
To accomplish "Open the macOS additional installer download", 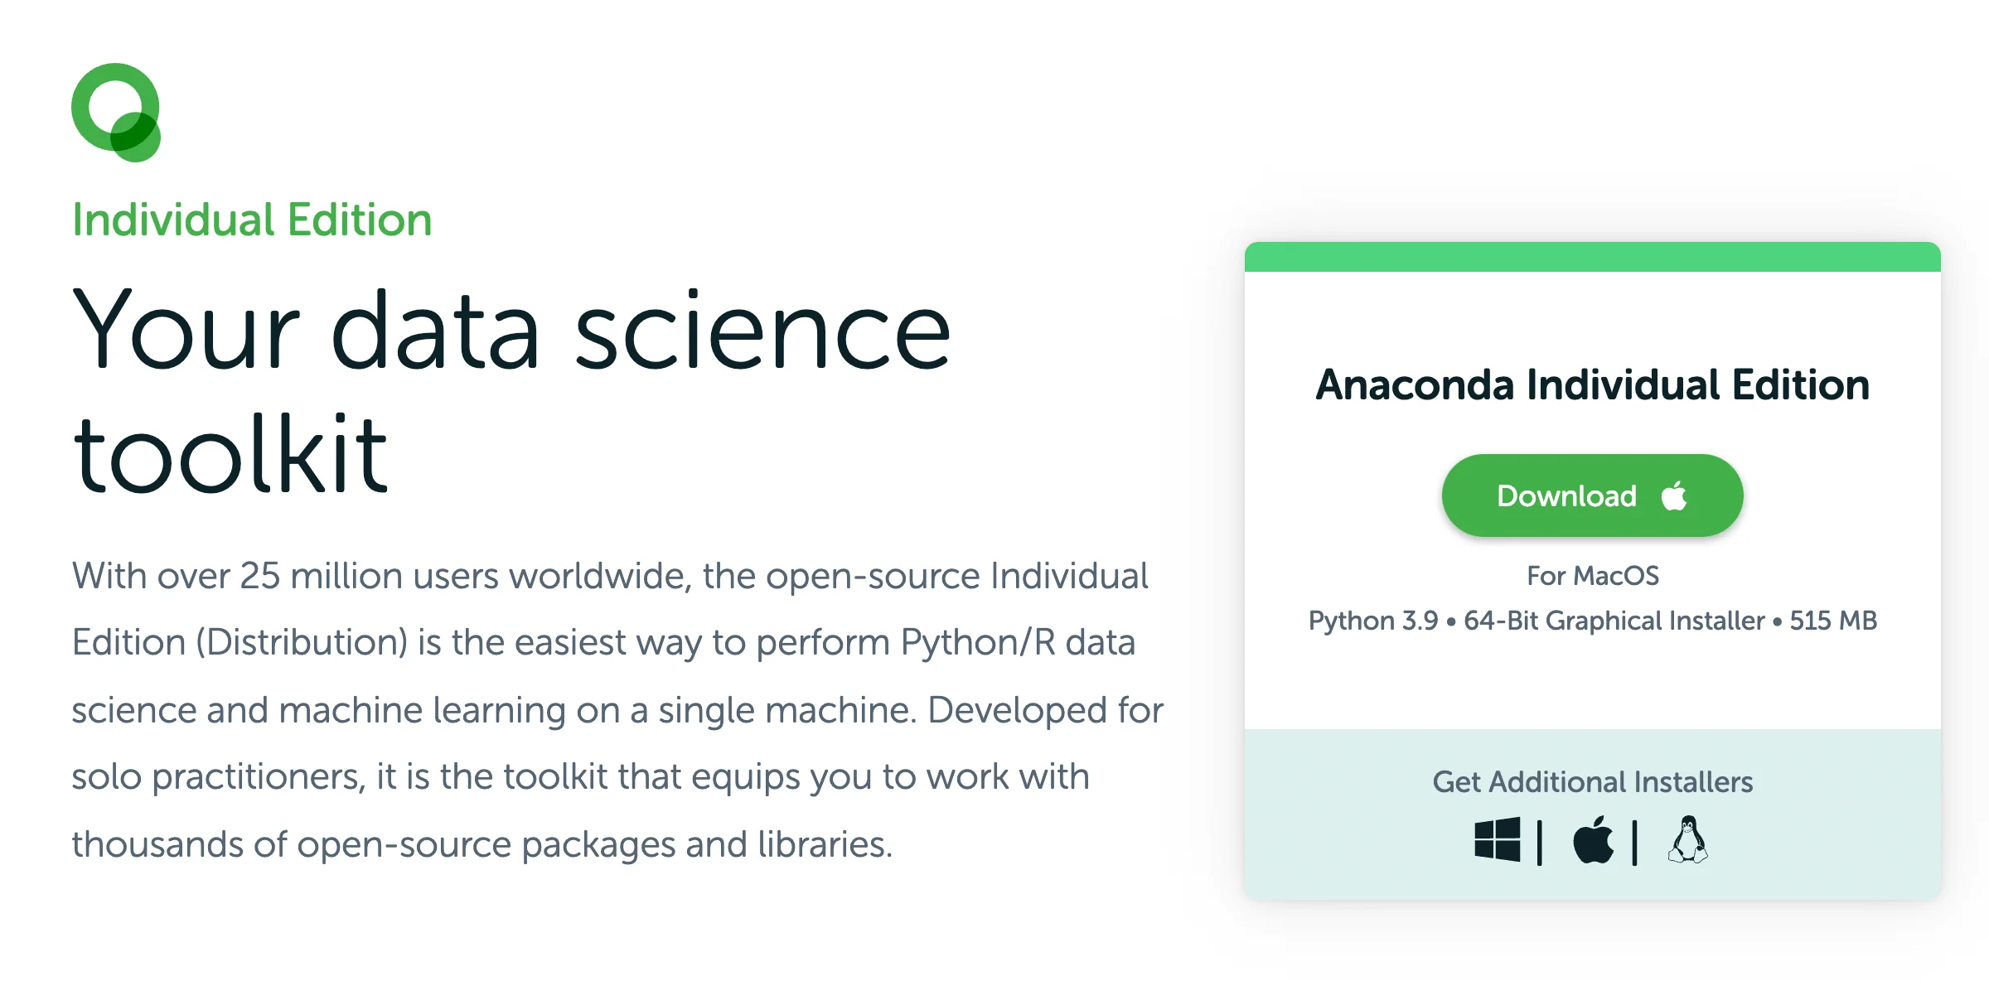I will [x=1592, y=840].
